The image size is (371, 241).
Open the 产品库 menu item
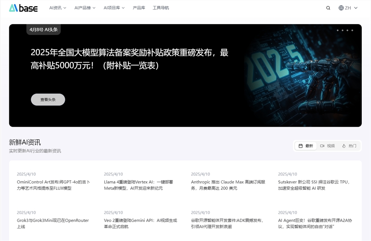pyautogui.click(x=139, y=7)
